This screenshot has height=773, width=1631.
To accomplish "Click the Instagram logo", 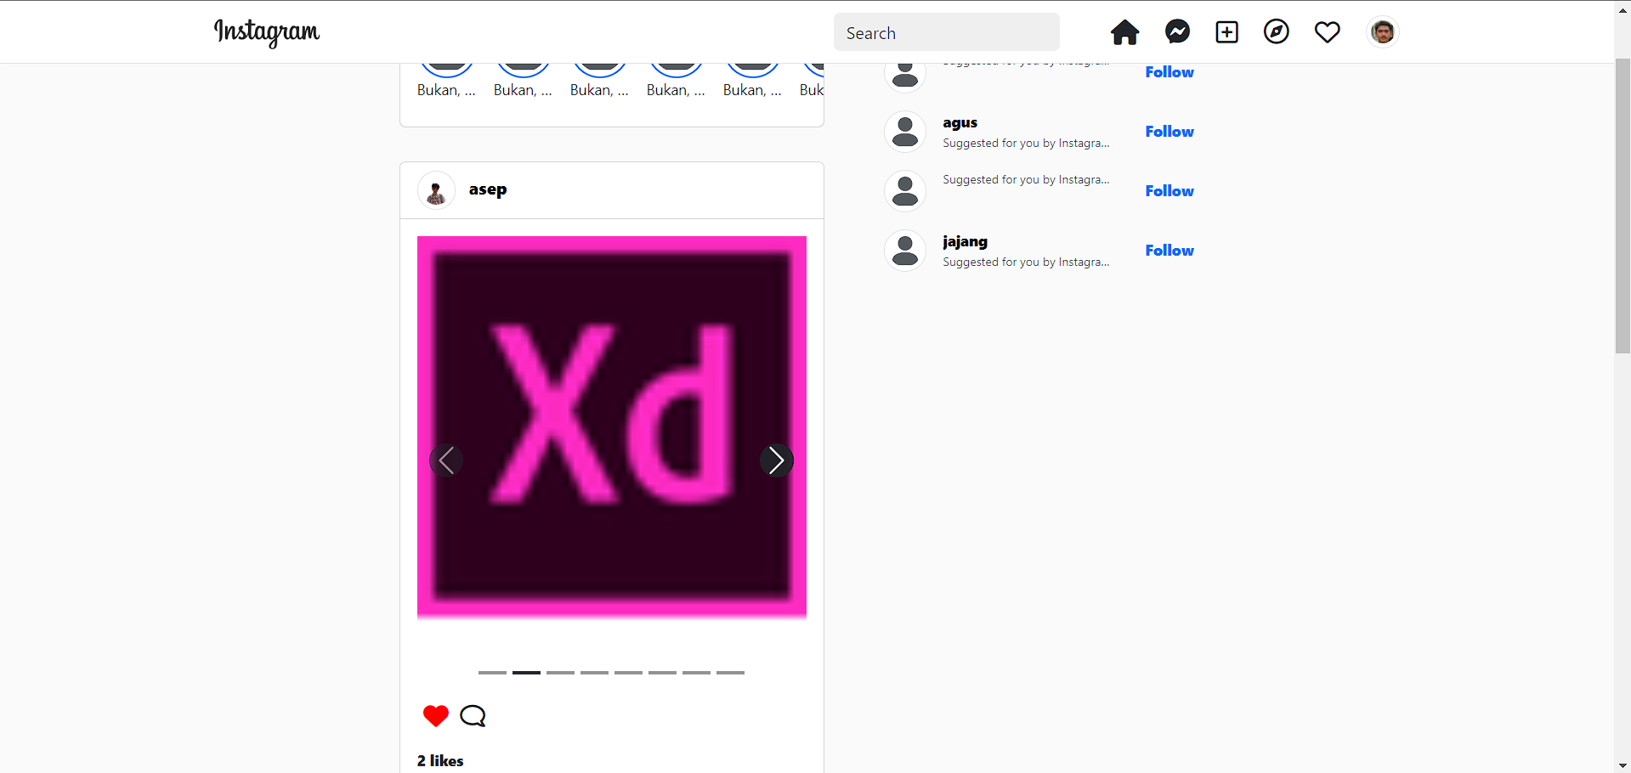I will [266, 32].
